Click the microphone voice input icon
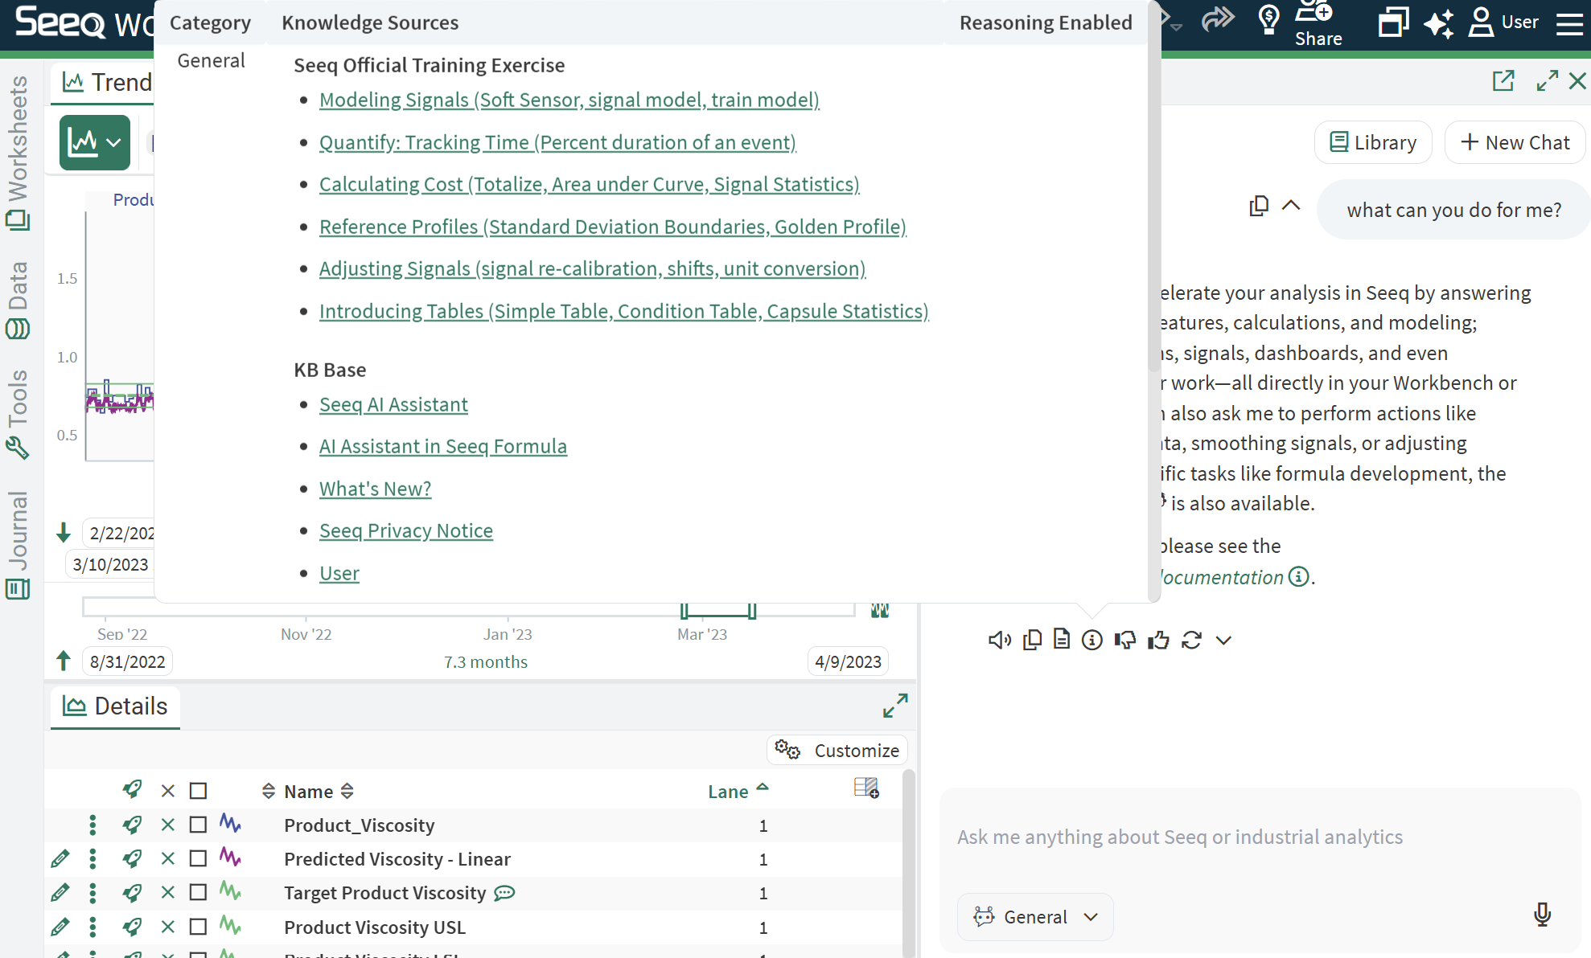Viewport: 1591px width, 958px height. [1542, 915]
